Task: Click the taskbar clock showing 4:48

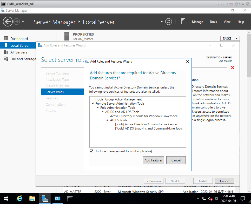Action: [x=228, y=198]
